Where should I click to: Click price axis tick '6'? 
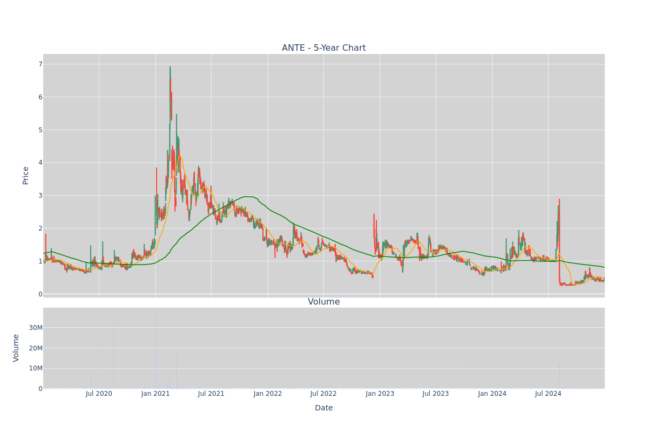pyautogui.click(x=40, y=97)
